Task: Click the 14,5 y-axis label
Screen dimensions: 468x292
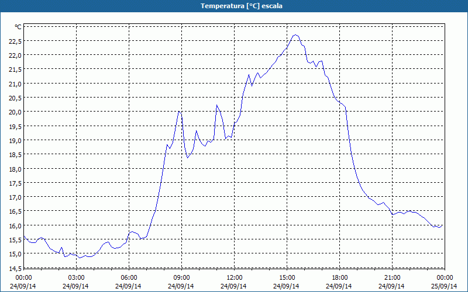Action: [x=15, y=269]
